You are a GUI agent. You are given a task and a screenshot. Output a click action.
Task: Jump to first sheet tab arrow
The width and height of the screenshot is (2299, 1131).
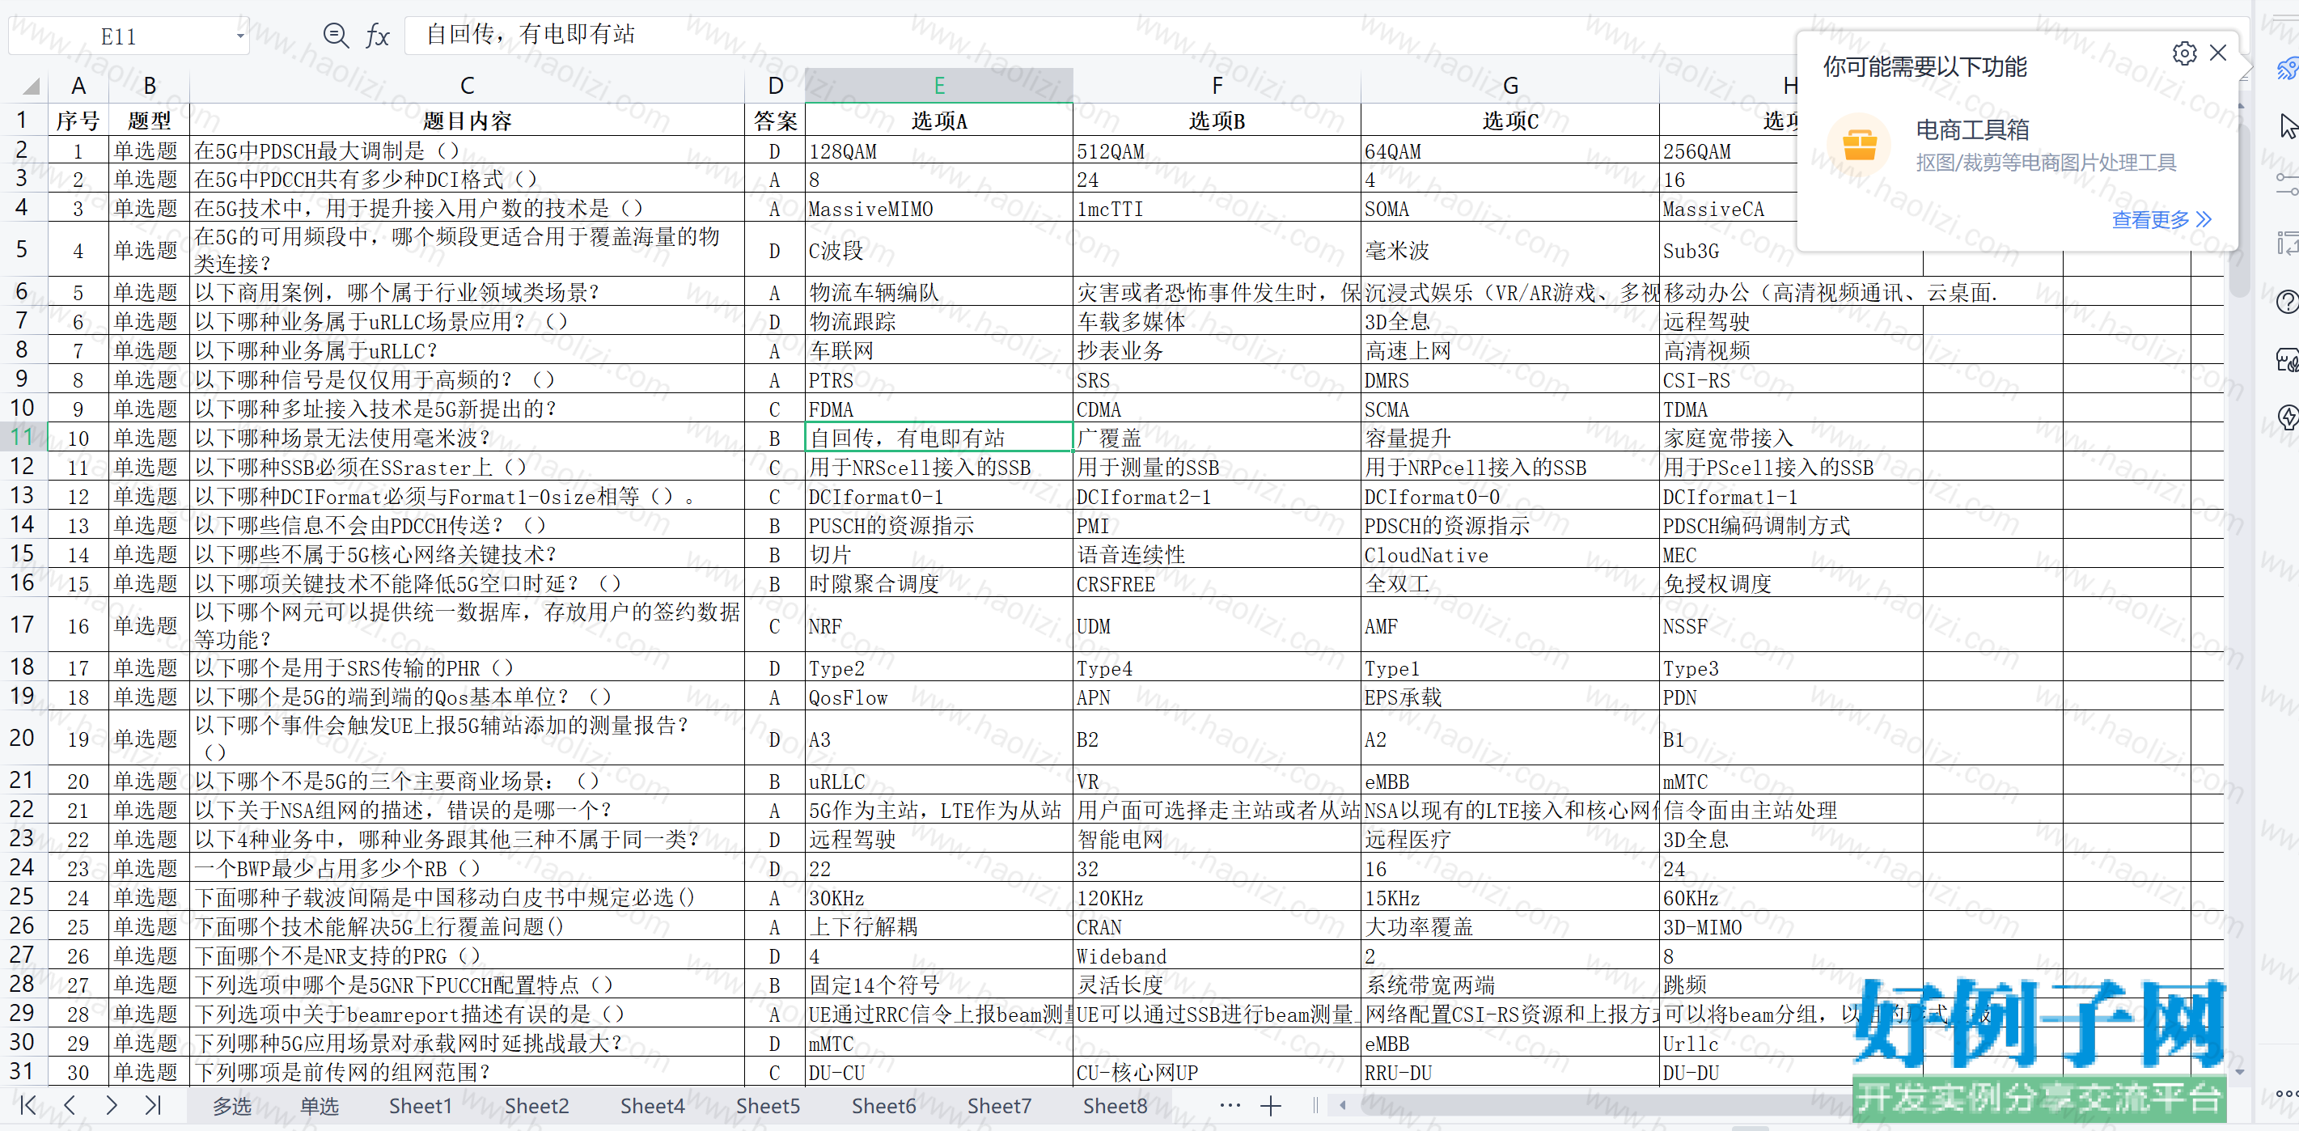28,1105
